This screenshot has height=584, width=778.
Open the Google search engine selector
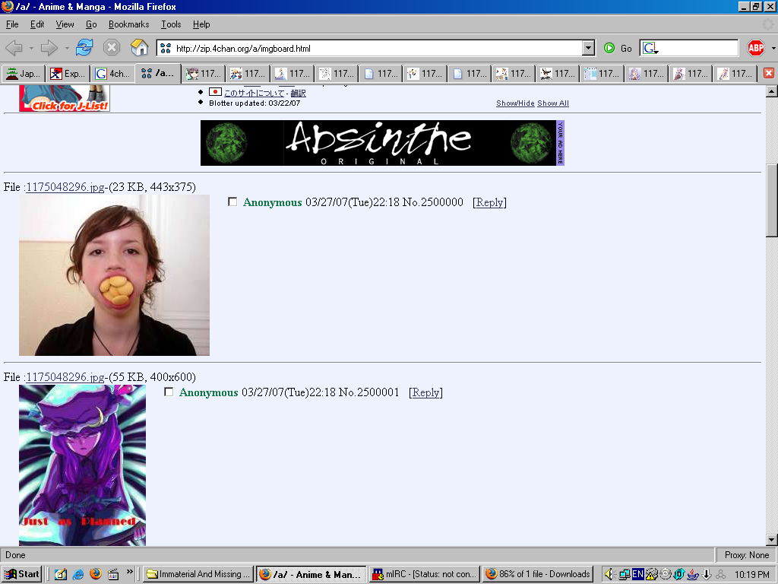pos(650,48)
